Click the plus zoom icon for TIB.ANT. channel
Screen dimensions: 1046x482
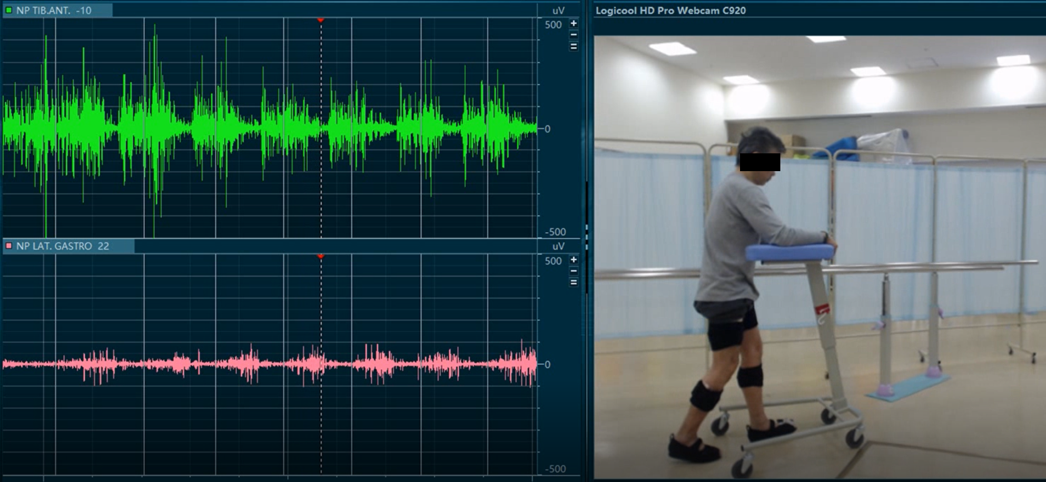[x=574, y=24]
